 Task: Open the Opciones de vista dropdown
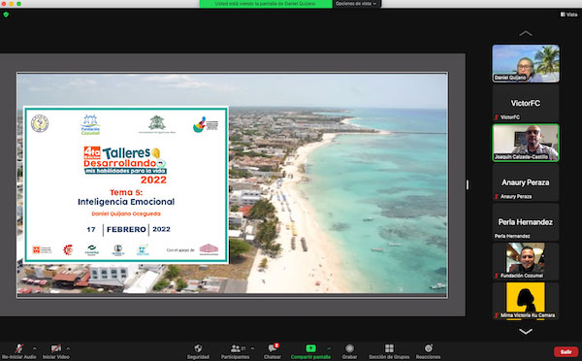click(356, 4)
